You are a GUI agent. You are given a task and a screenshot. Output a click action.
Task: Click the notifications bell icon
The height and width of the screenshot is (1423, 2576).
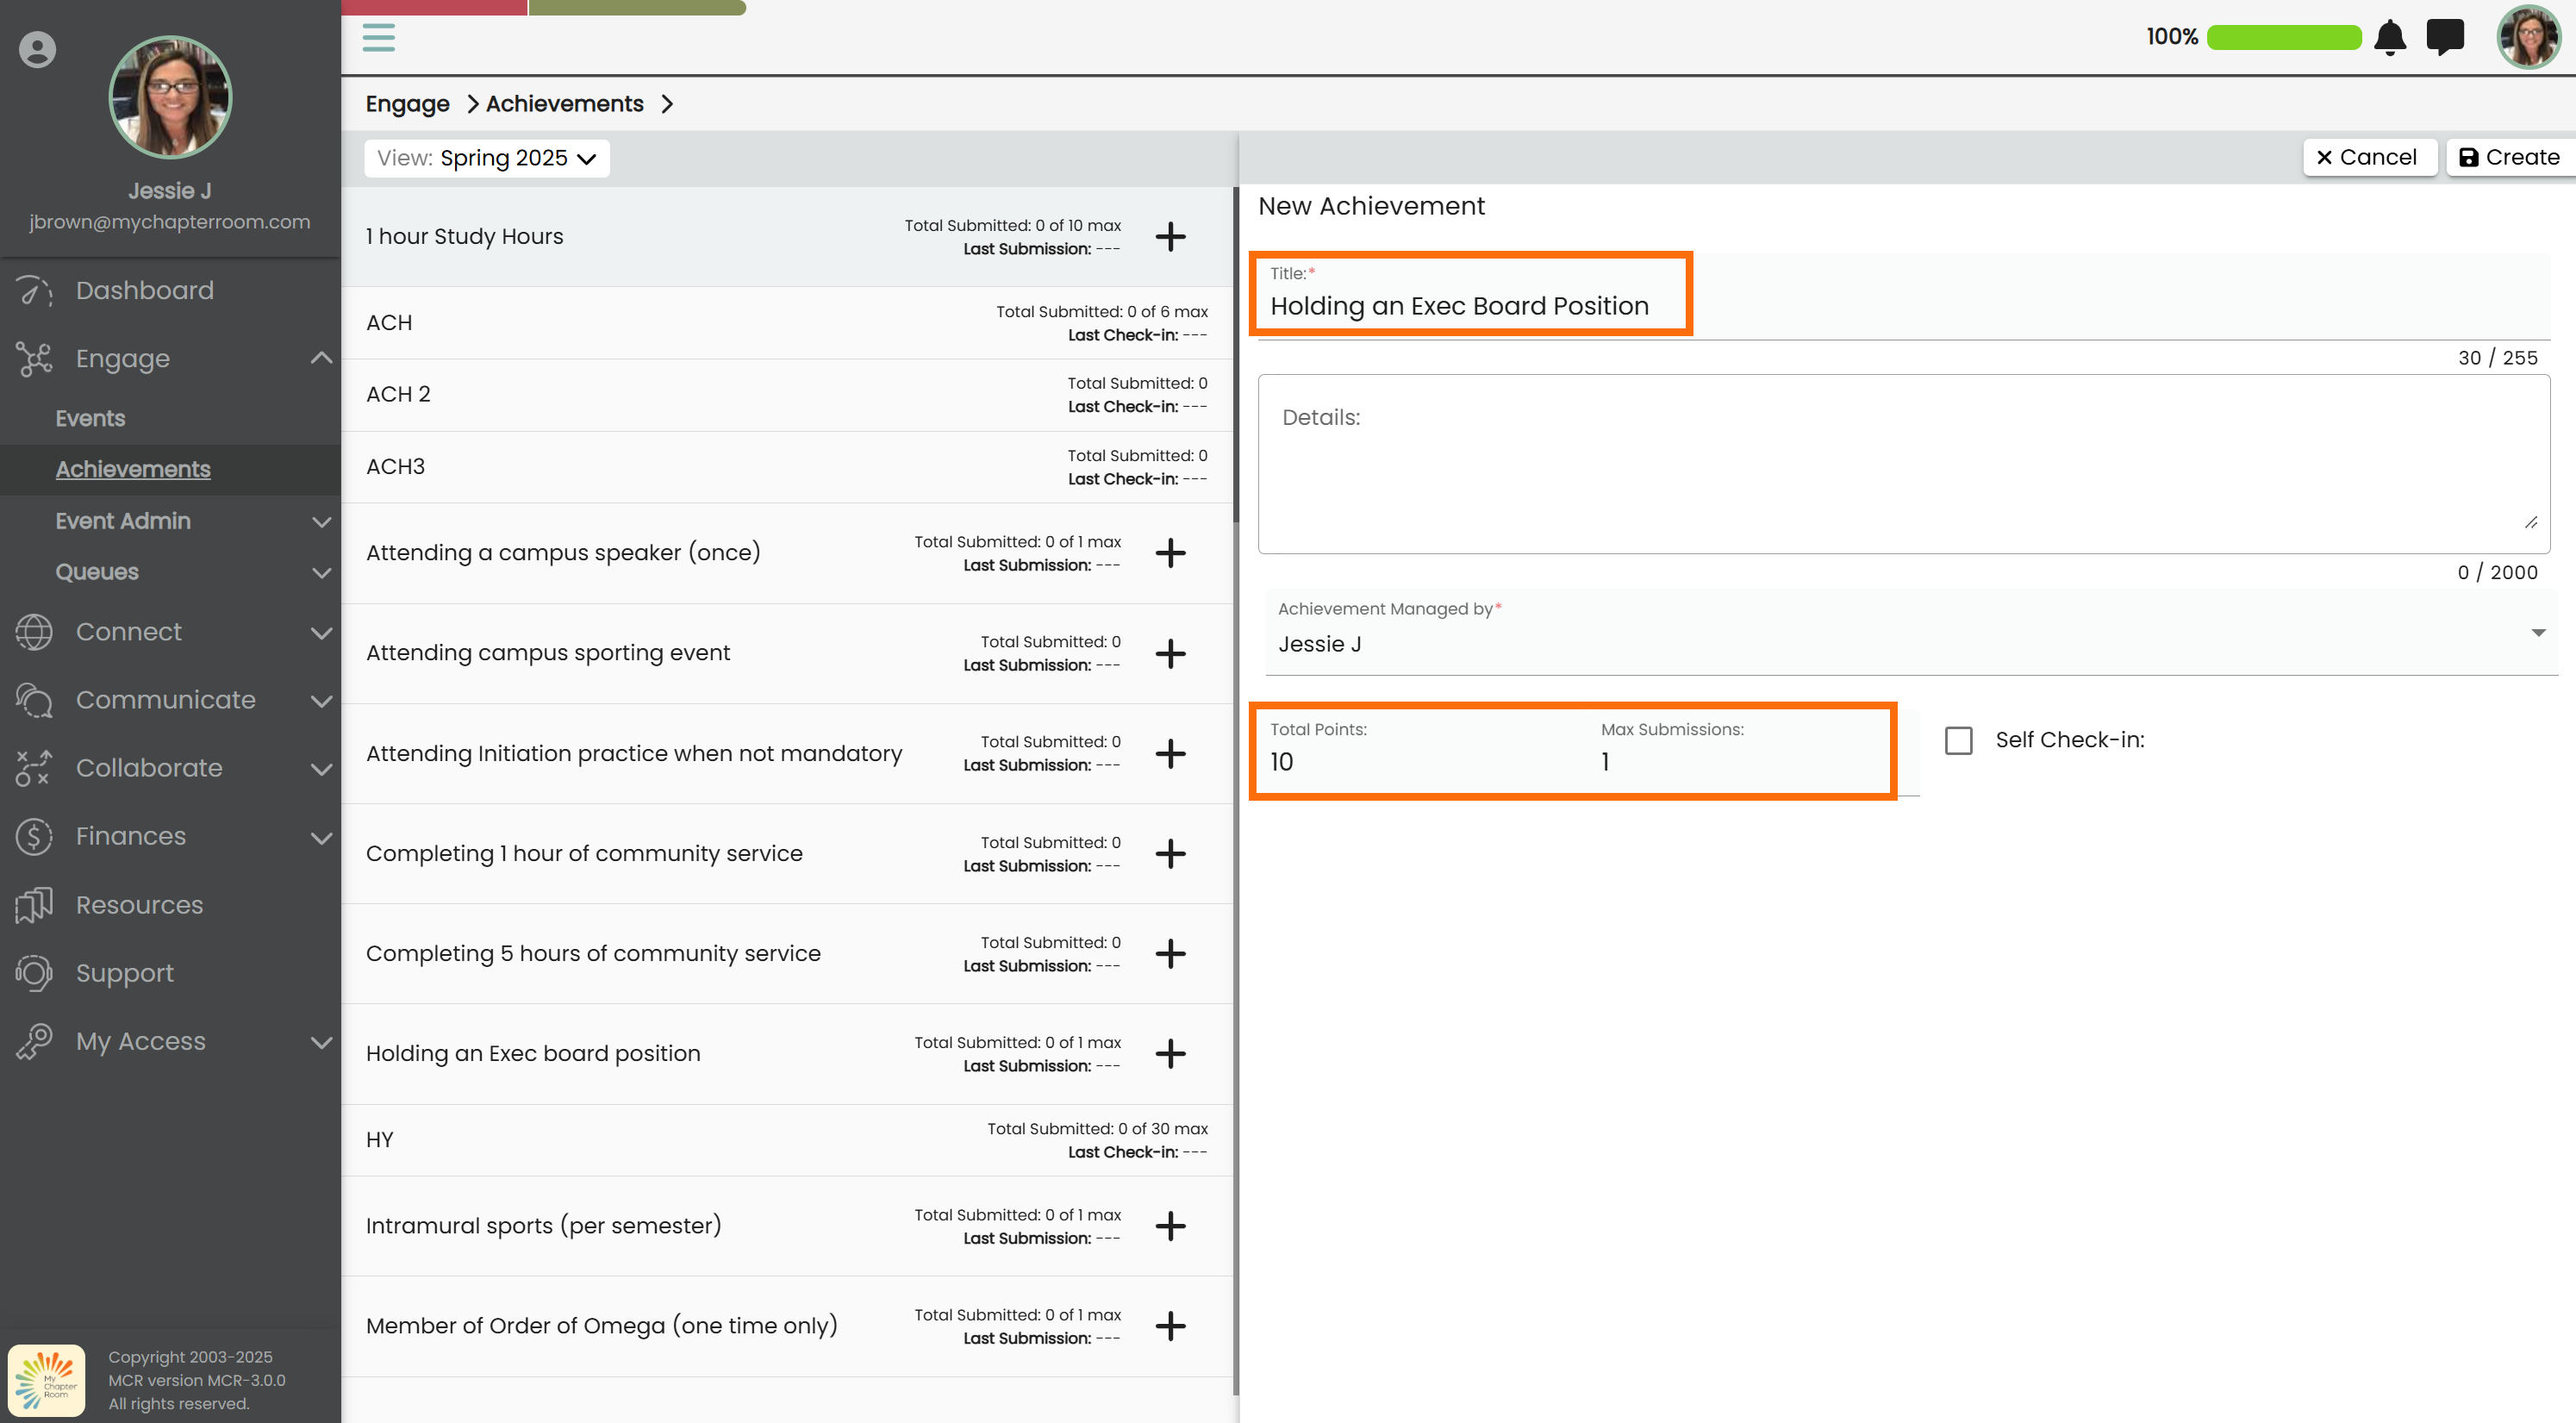2389,37
